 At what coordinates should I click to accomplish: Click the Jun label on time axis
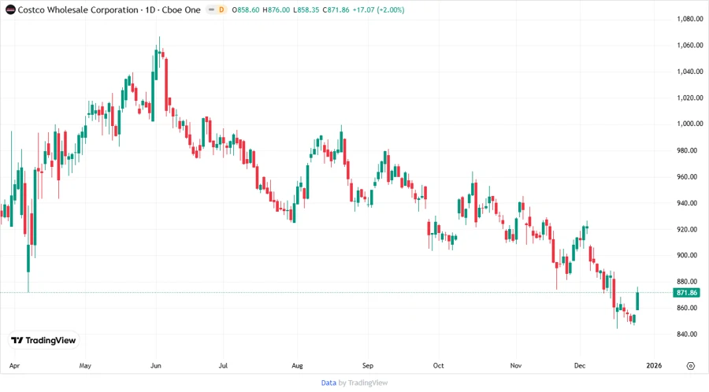pos(155,366)
